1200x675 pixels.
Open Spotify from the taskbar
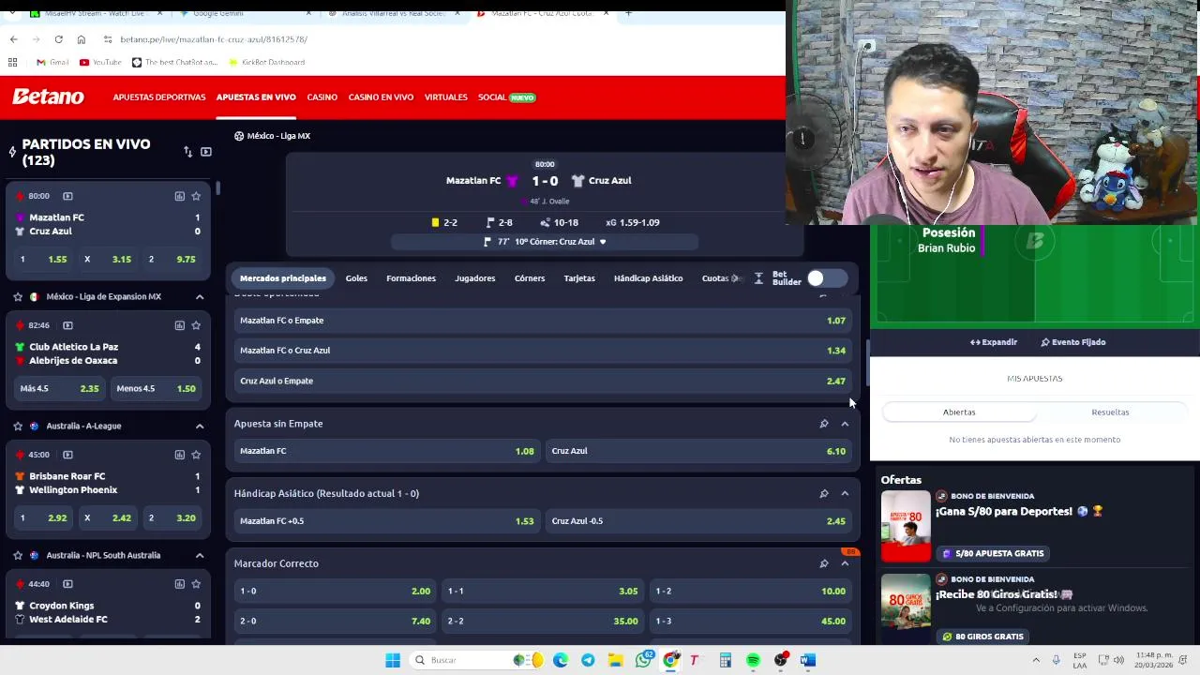(753, 660)
